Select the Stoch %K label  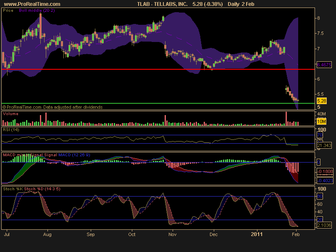point(13,189)
